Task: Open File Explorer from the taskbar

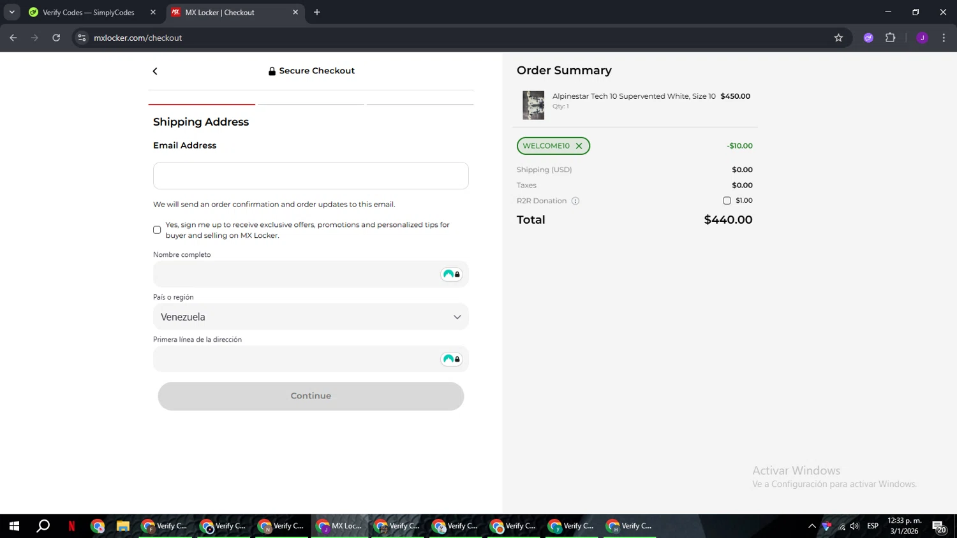Action: [123, 526]
